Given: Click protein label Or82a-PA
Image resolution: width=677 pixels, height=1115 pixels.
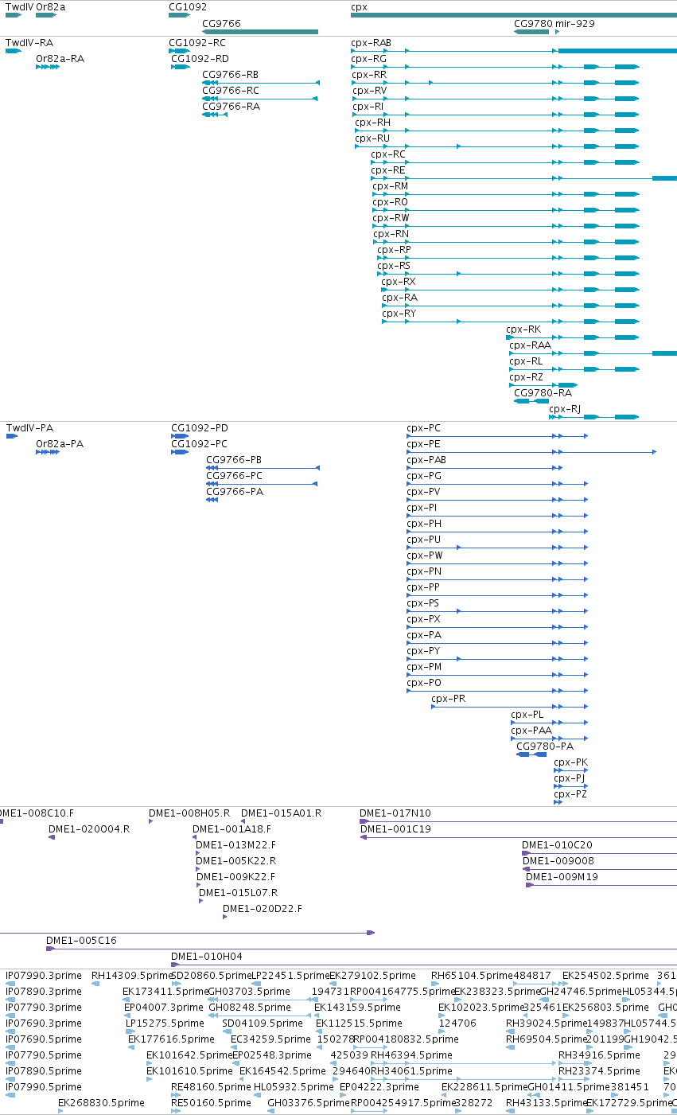Looking at the screenshot, I should coord(60,444).
